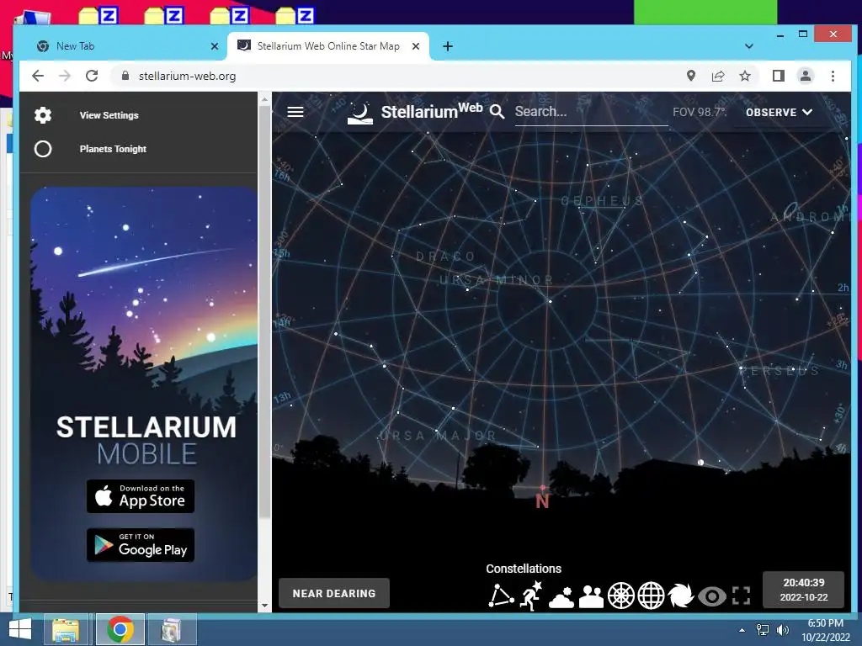This screenshot has width=862, height=646.
Task: Focus the Search... input field
Action: 591,112
